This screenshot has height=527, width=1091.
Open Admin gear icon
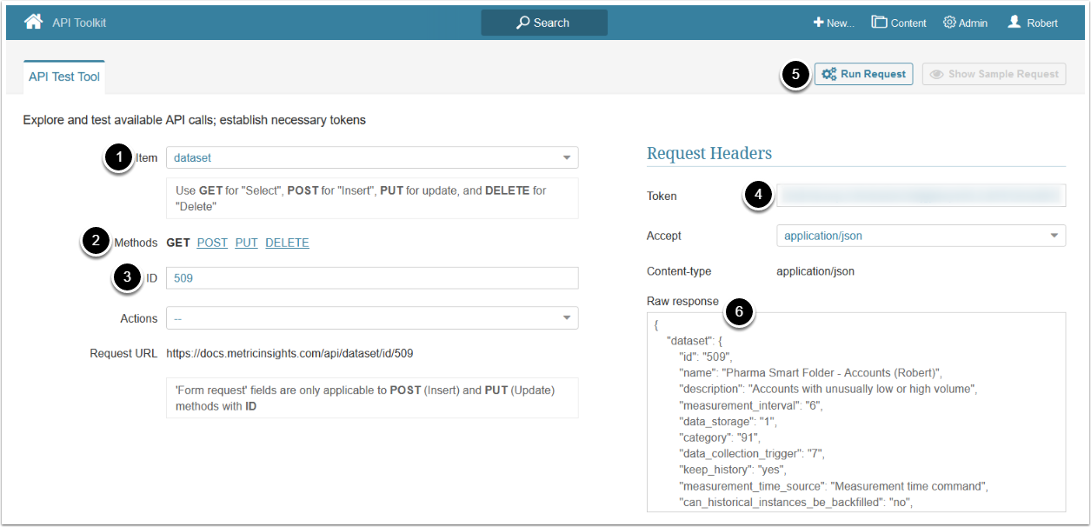[x=949, y=23]
